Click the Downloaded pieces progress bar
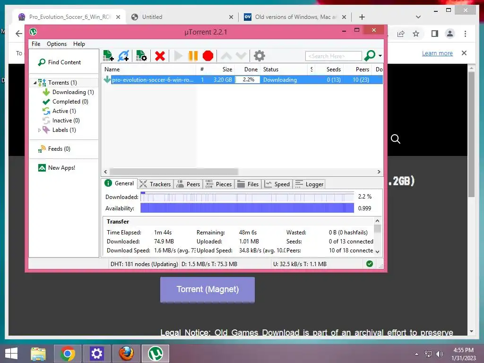The width and height of the screenshot is (484, 363). 247,197
